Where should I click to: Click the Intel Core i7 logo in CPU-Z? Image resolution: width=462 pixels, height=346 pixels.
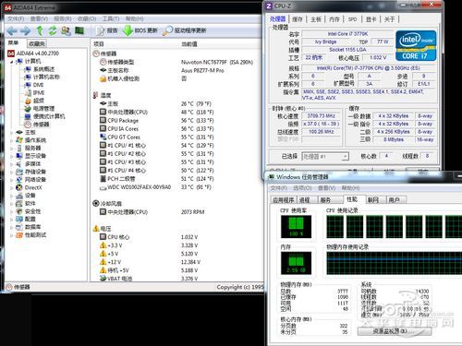pyautogui.click(x=416, y=45)
